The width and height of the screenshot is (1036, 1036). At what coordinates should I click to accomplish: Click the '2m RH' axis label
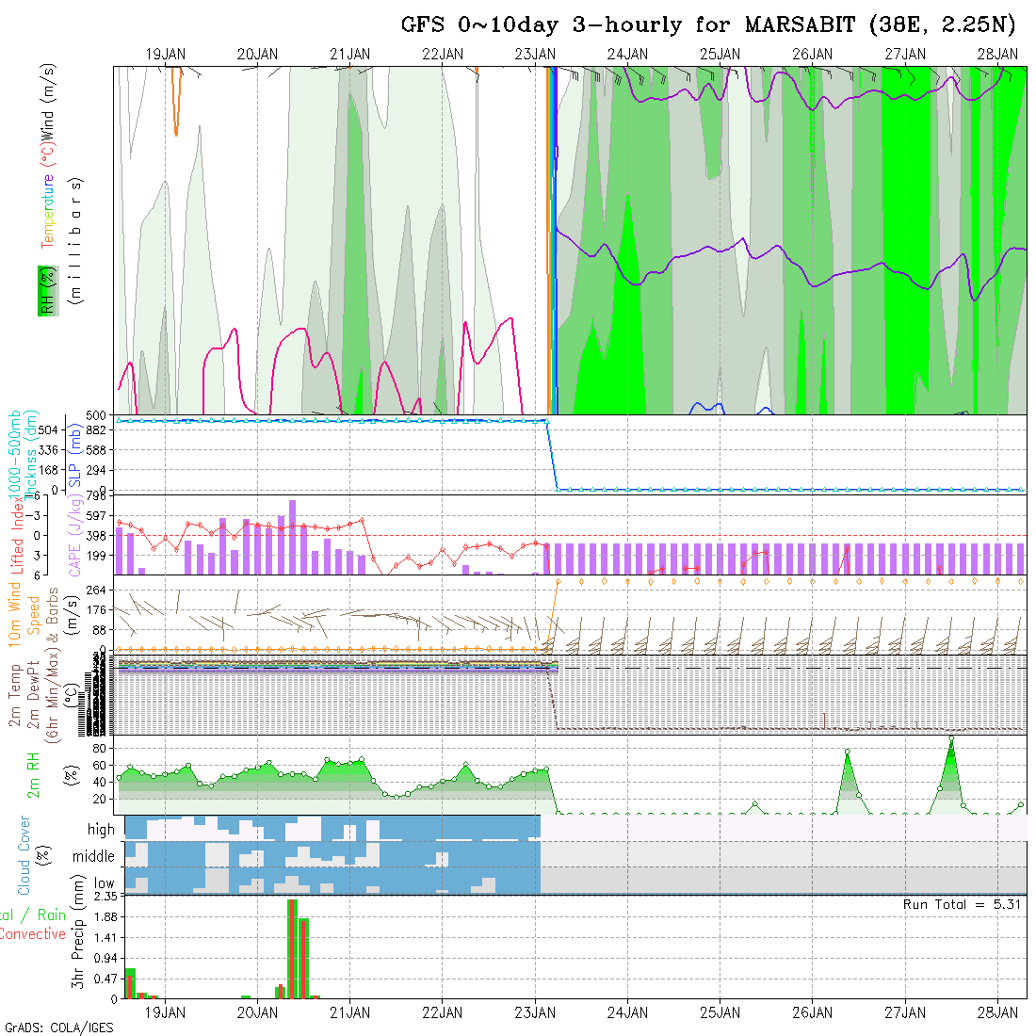(x=34, y=774)
